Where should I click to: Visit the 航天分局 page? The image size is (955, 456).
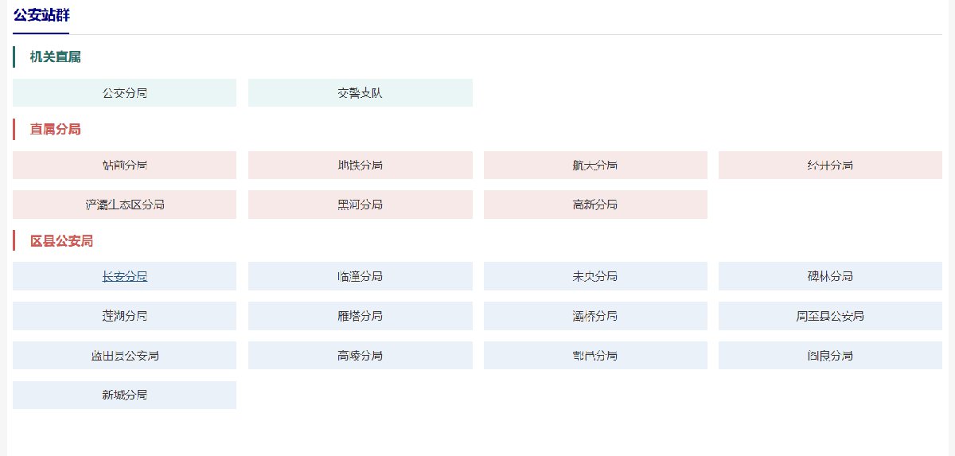point(595,166)
